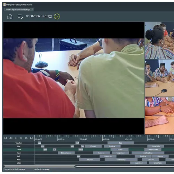Select the 'Closed' segment in Alex track
The height and width of the screenshot is (174, 174).
[x=151, y=160]
